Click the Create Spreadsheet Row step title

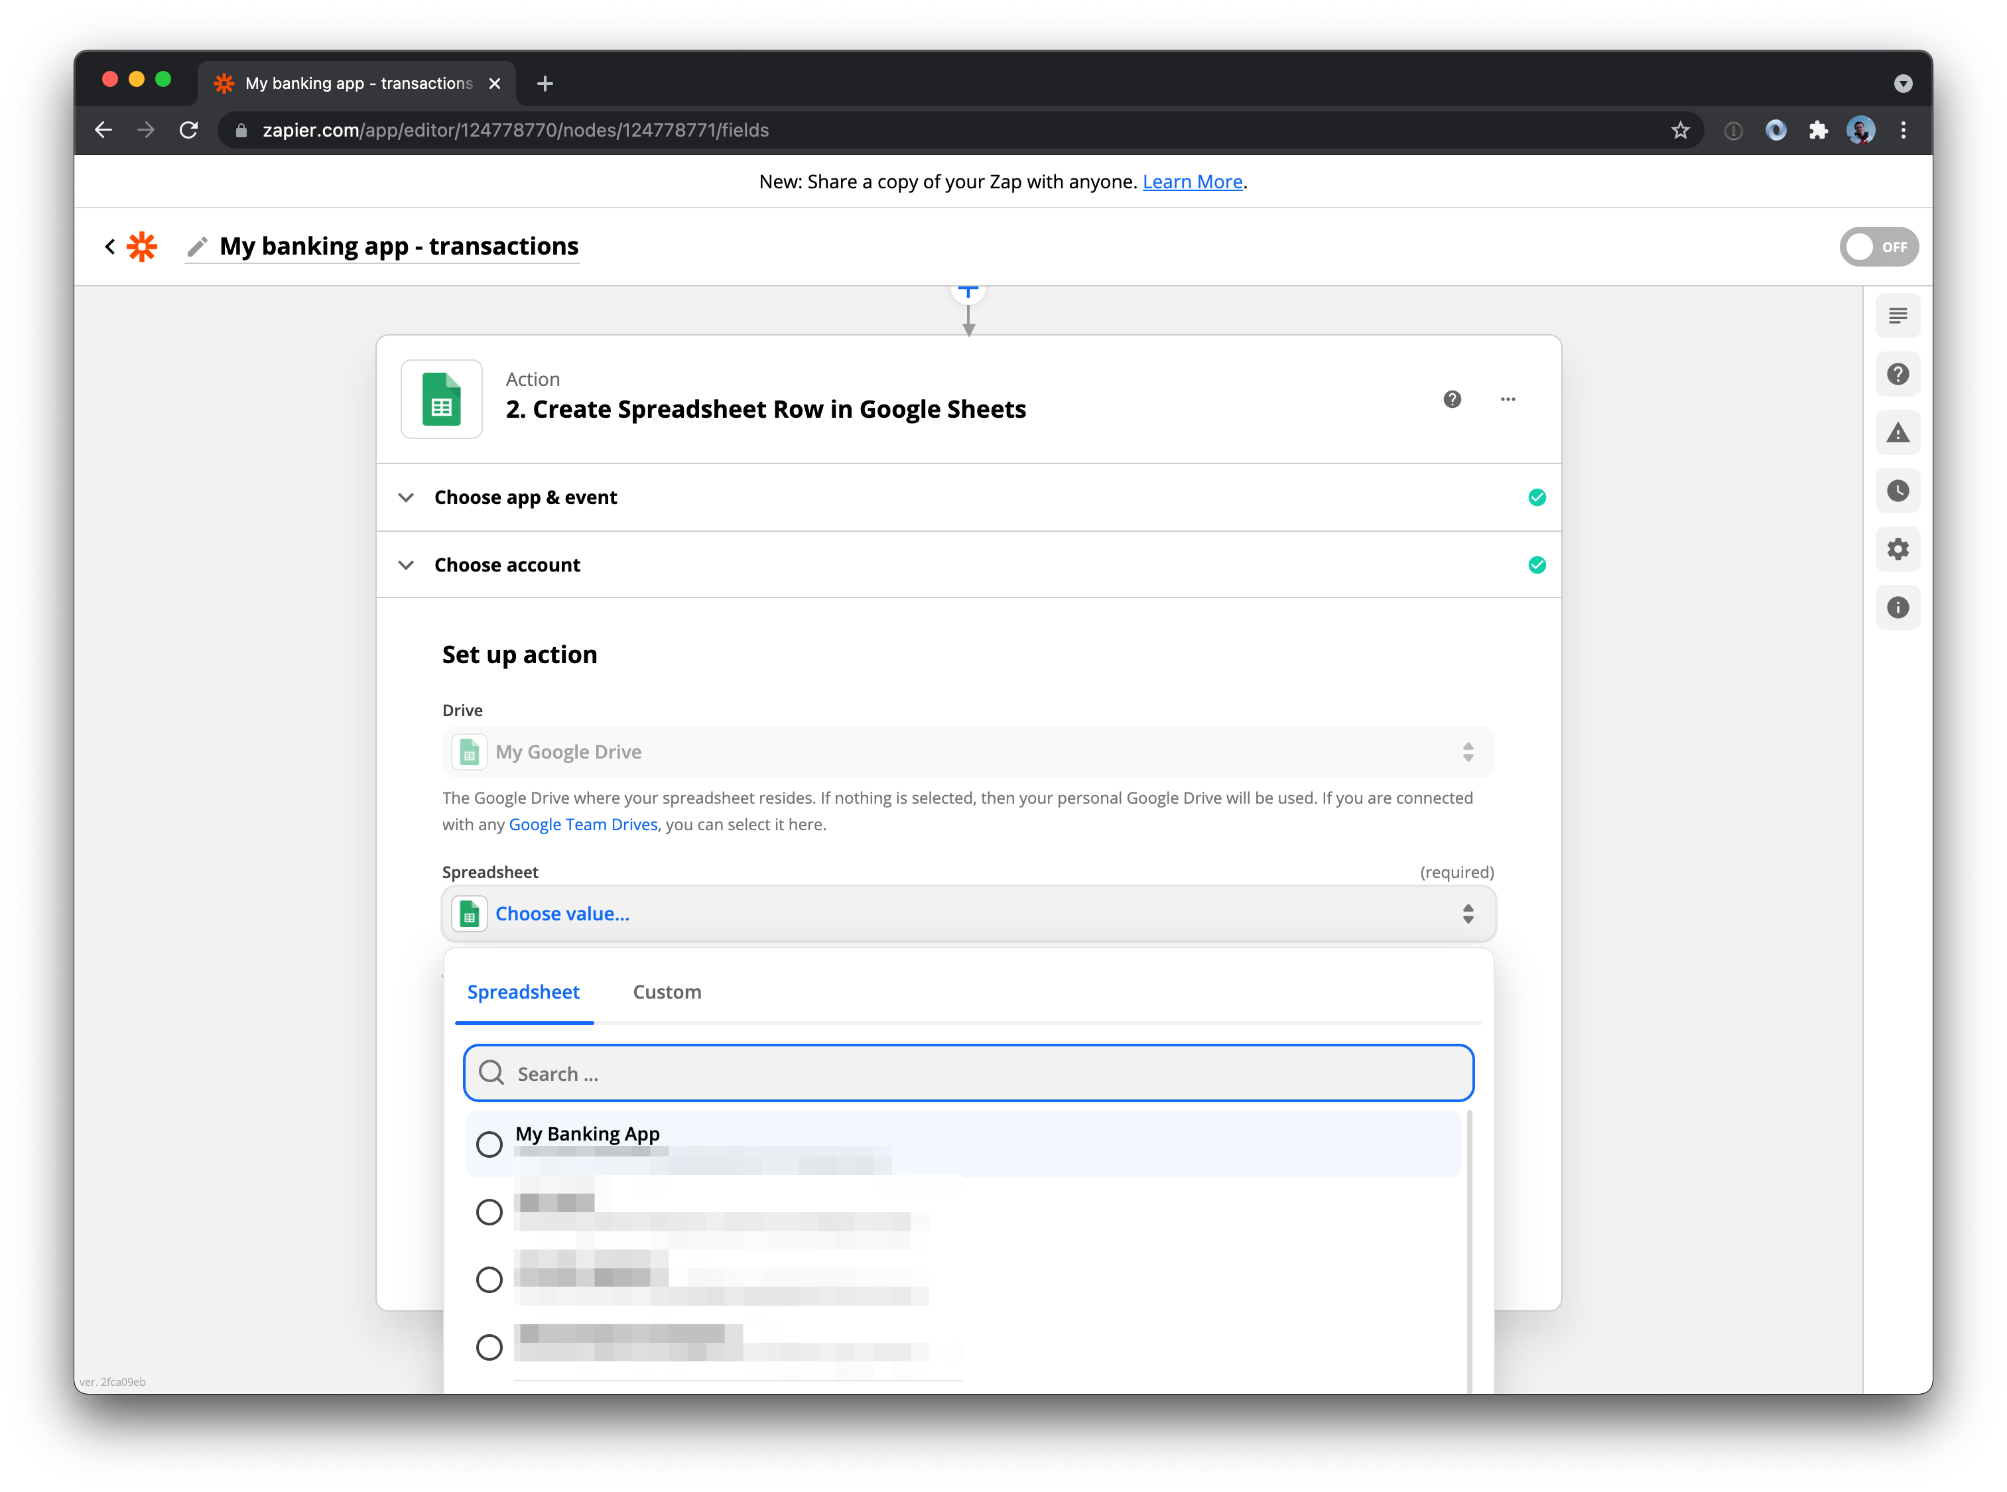(x=765, y=410)
